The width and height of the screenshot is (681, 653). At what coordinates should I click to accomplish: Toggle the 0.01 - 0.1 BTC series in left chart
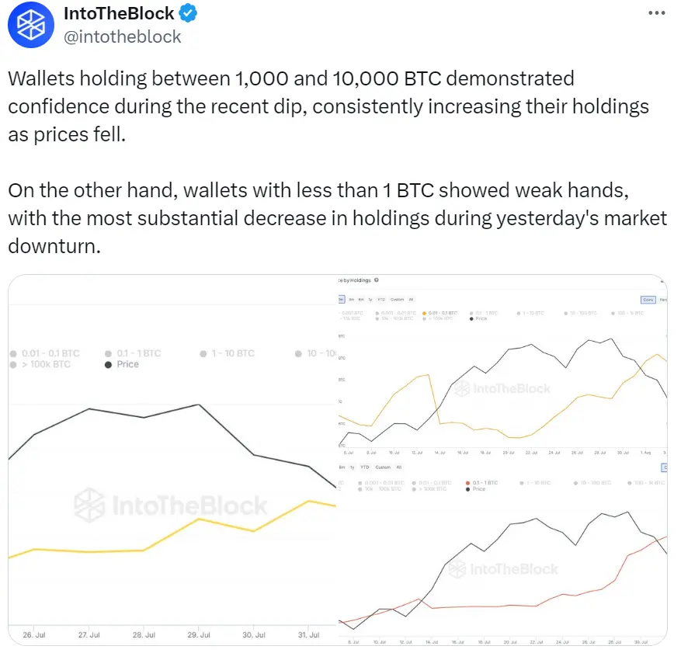coord(50,353)
